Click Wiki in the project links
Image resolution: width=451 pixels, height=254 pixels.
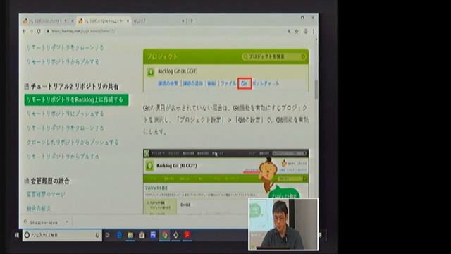point(211,83)
